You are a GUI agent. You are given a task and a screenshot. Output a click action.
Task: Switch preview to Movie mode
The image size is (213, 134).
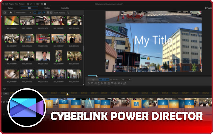pos(104,80)
